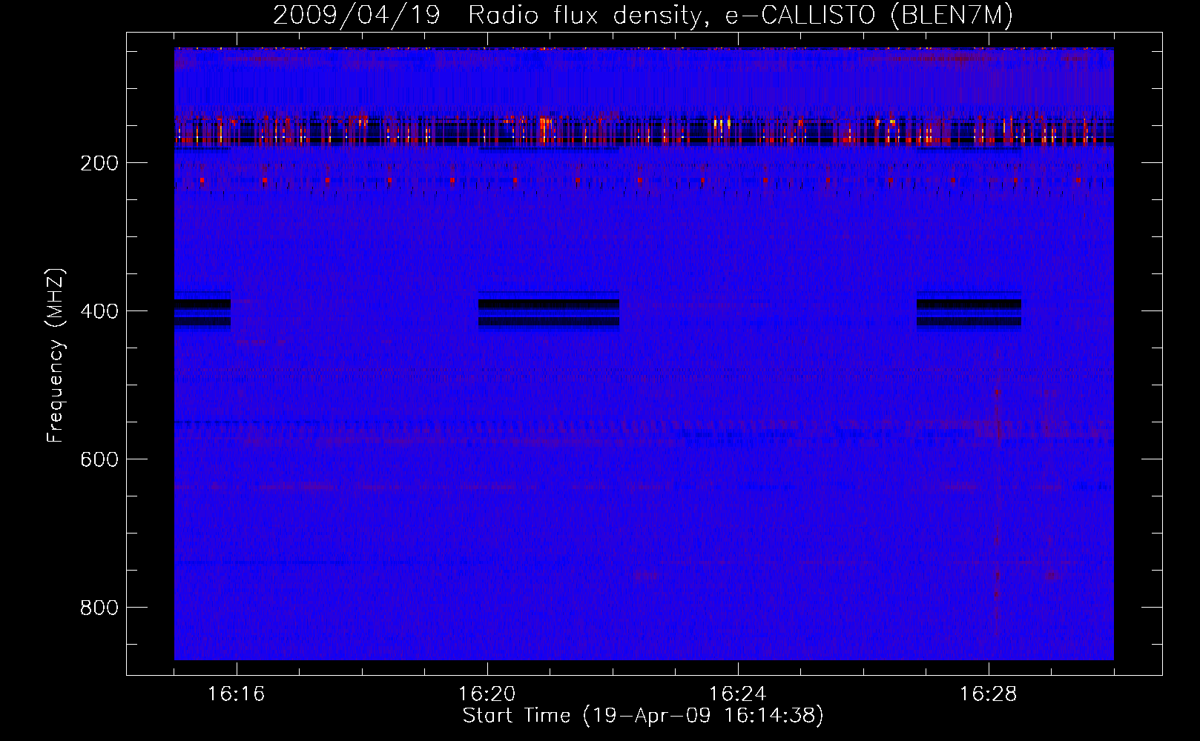Click the 16:16 time tick label
Screen dimensions: 1200x741
(x=236, y=694)
